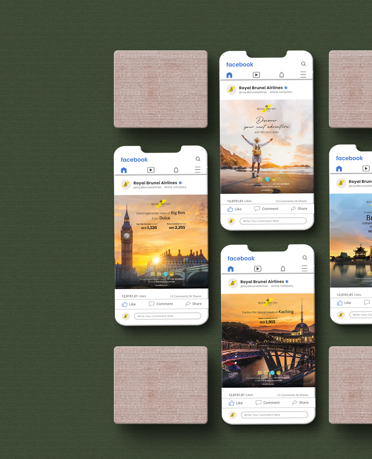Click the Royal Brunei profile avatar above the Discover adventure post
Viewport: 372px width, 459px height.
(231, 90)
